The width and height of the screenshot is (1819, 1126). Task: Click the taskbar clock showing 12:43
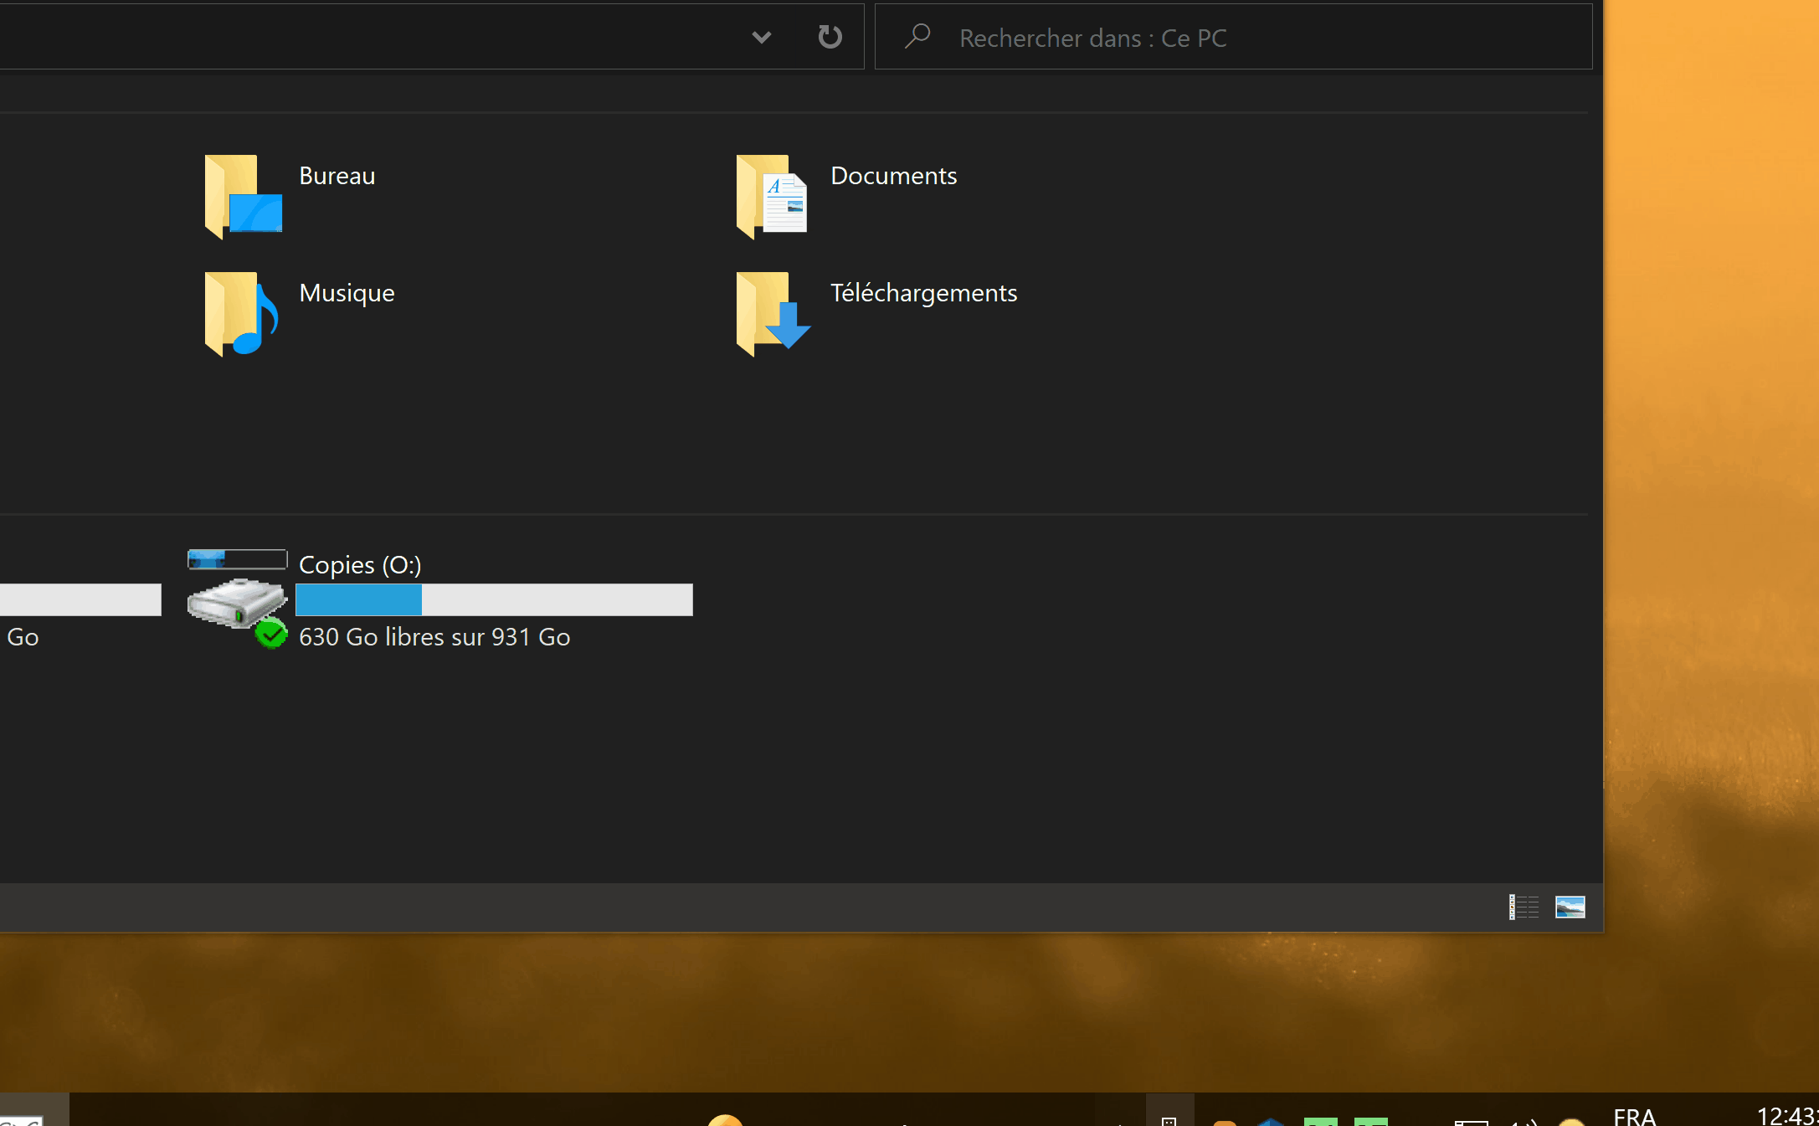click(x=1786, y=1116)
